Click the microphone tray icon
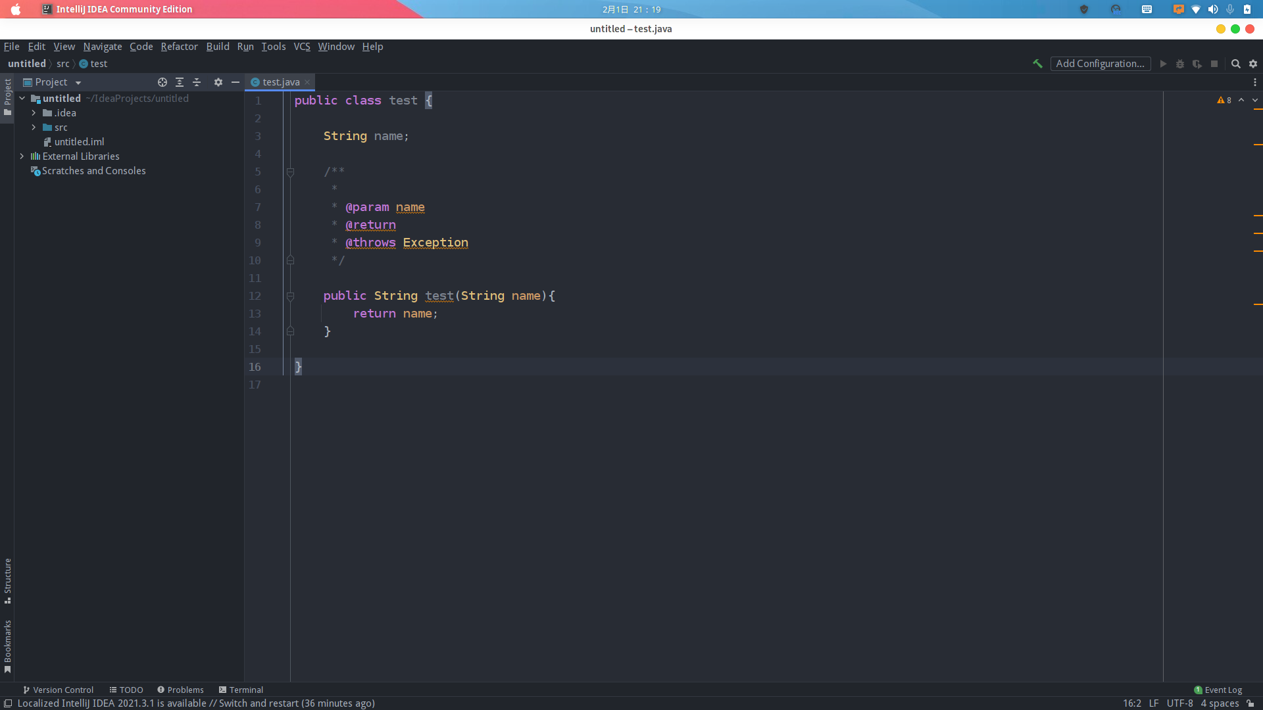The height and width of the screenshot is (710, 1263). point(1230,9)
